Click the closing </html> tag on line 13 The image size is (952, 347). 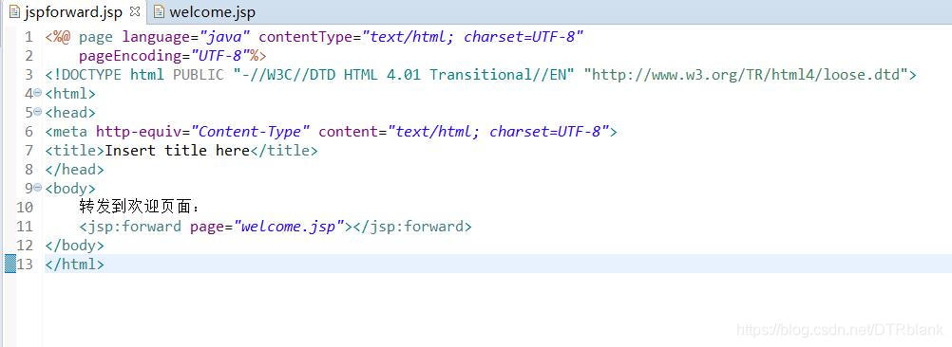pyautogui.click(x=75, y=264)
